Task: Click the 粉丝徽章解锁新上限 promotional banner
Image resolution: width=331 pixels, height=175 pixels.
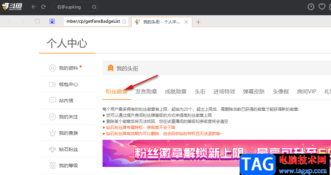Action: (x=217, y=153)
